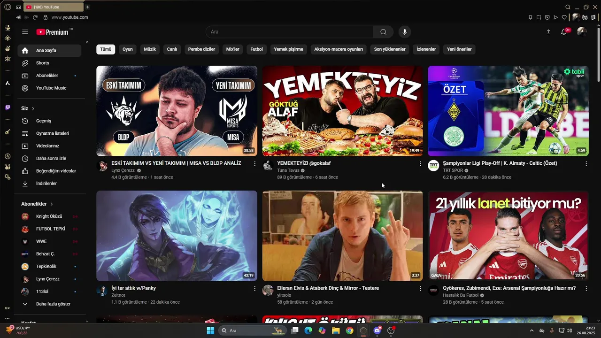Open the options menu for YEMEKTEYİZ video

point(420,164)
